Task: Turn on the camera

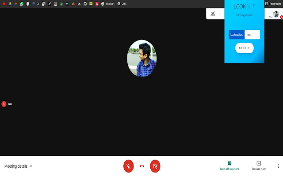Action: click(155, 166)
